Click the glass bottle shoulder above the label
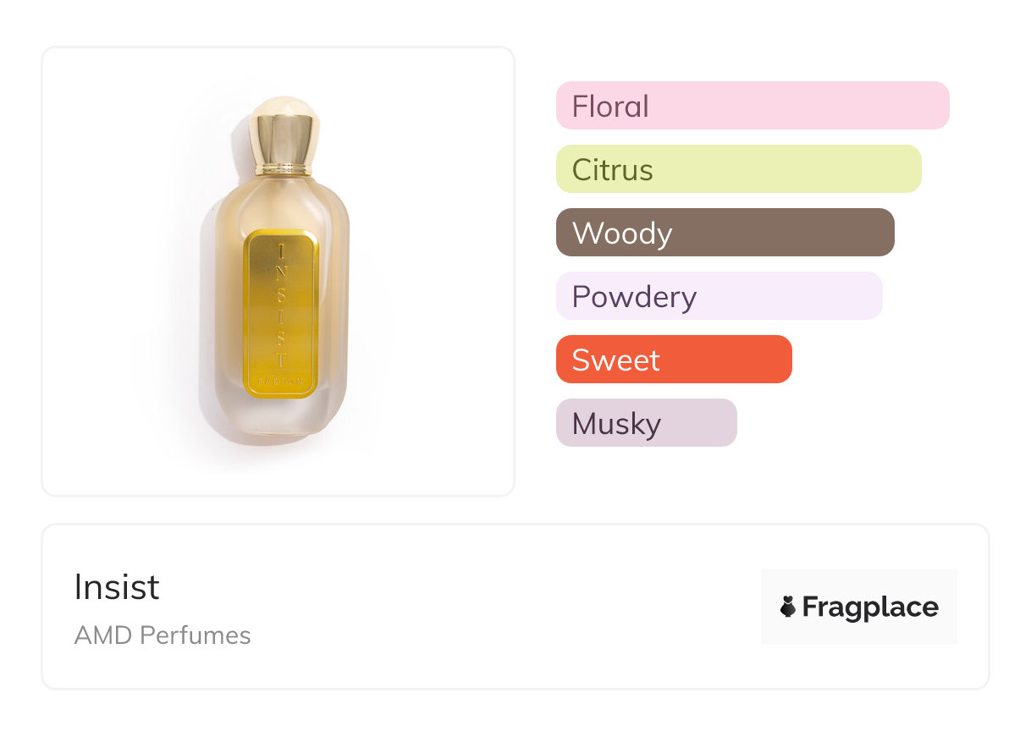 point(282,203)
